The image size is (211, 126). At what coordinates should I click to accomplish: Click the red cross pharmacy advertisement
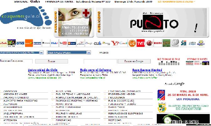(x=75, y=22)
